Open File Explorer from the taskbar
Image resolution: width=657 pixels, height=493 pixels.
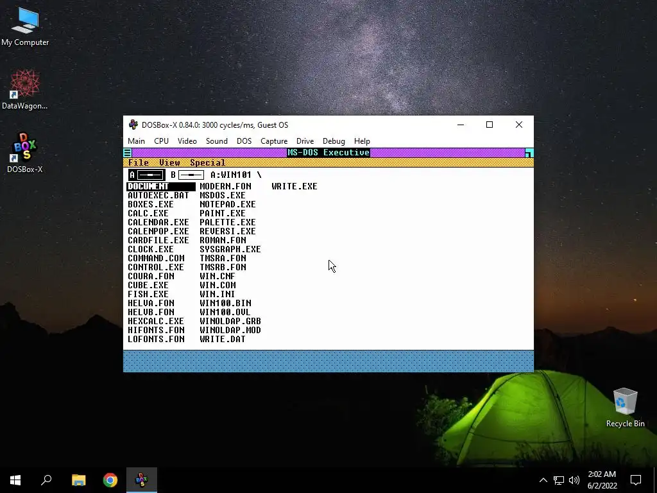[x=78, y=480]
